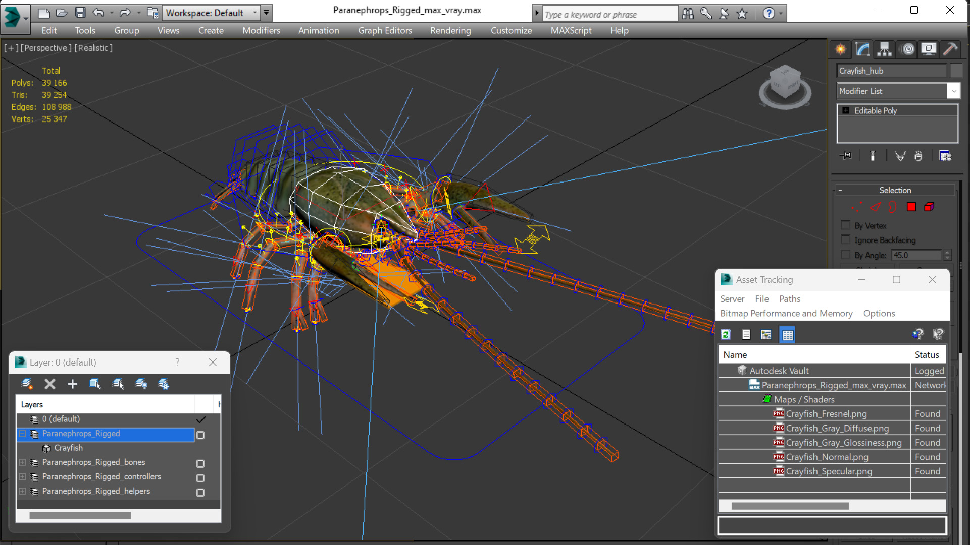Click the By Angle spinner arrows
970x545 pixels.
(947, 255)
